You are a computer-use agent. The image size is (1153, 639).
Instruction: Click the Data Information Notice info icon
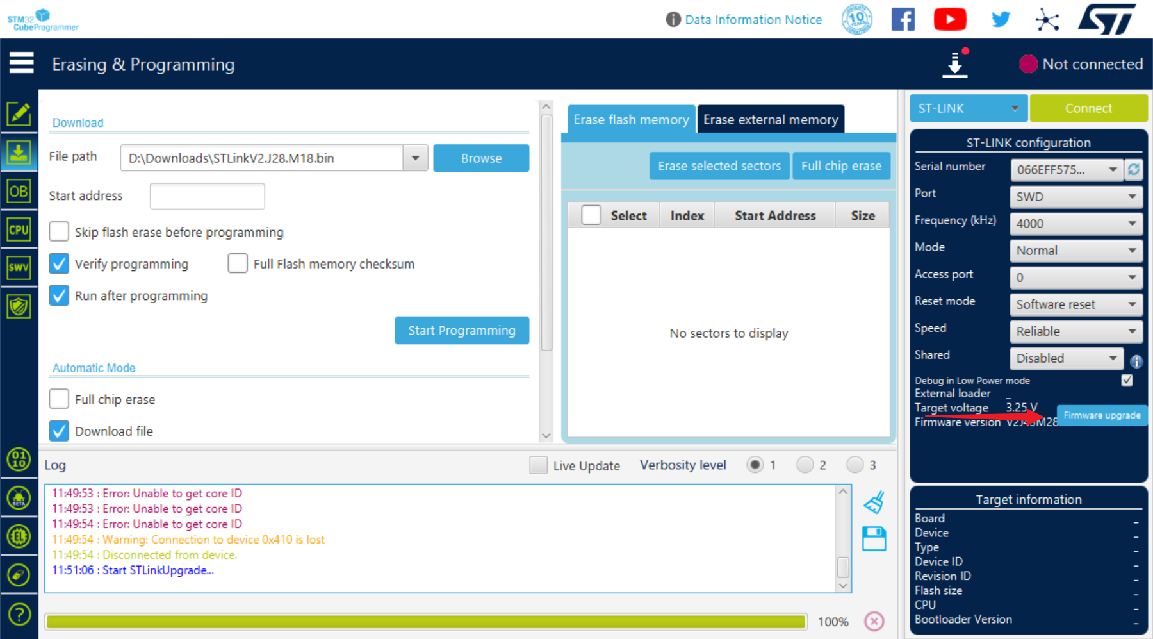(673, 19)
